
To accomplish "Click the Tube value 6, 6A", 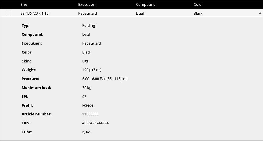I will point(86,132).
